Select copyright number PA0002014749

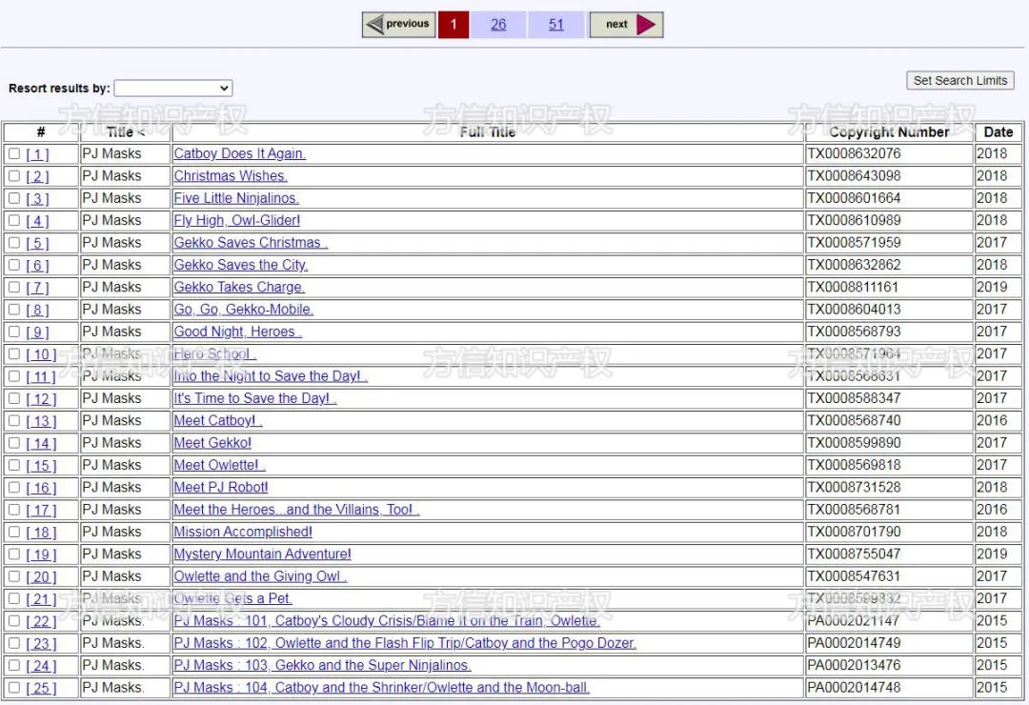point(854,643)
